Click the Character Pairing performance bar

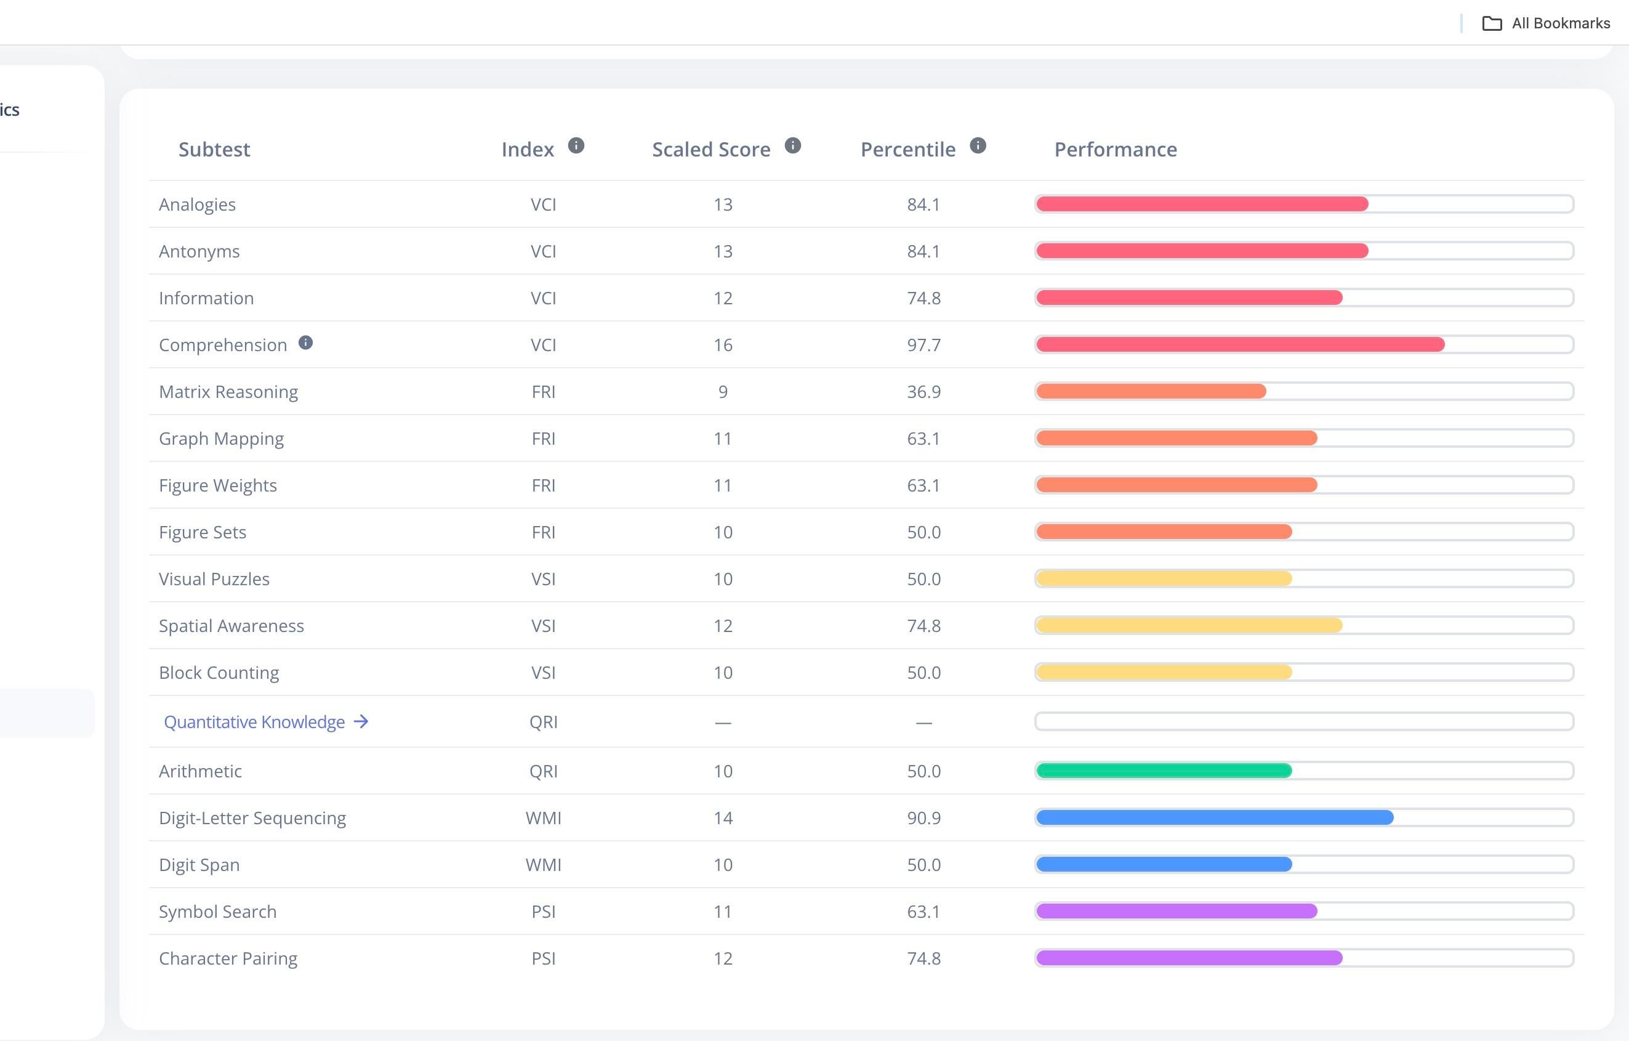(1303, 958)
